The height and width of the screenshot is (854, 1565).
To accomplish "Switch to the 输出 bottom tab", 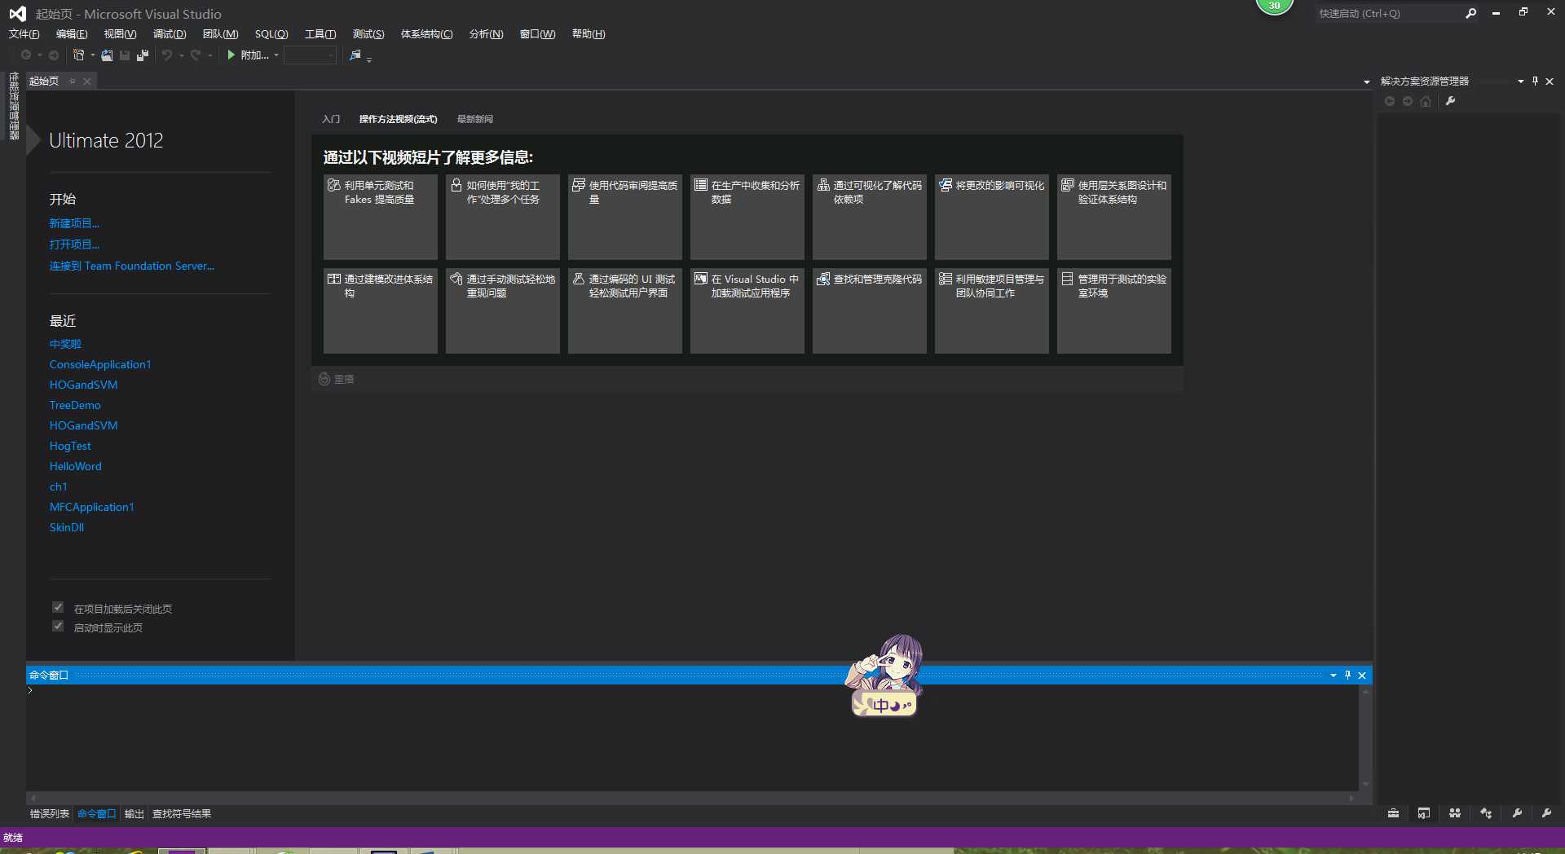I will coord(134,813).
